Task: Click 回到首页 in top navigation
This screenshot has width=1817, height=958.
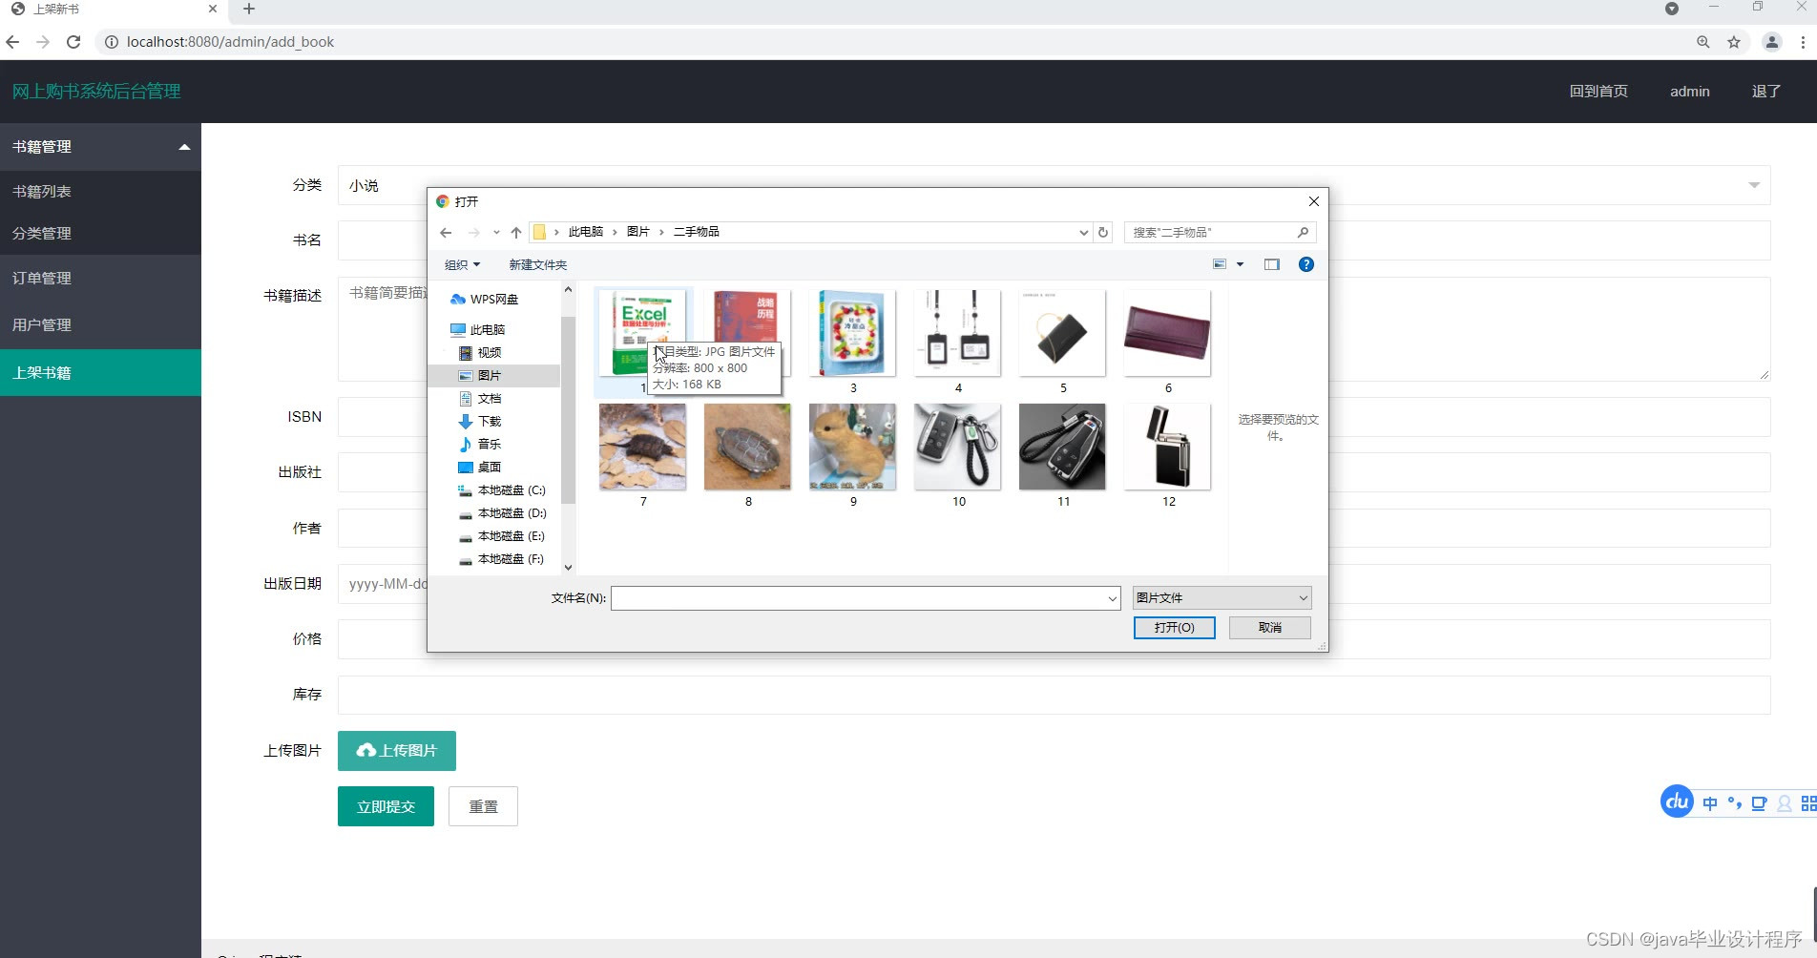Action: (1598, 92)
